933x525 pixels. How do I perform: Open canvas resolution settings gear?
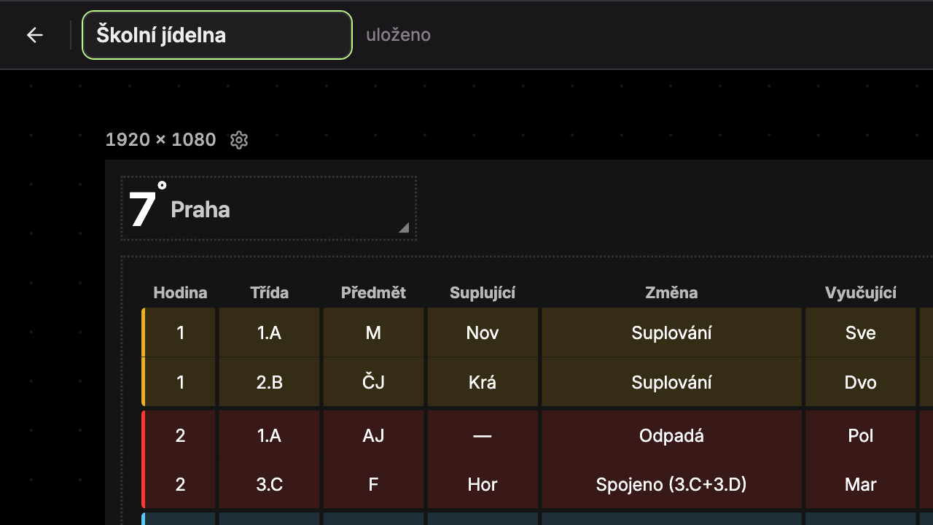click(x=239, y=140)
